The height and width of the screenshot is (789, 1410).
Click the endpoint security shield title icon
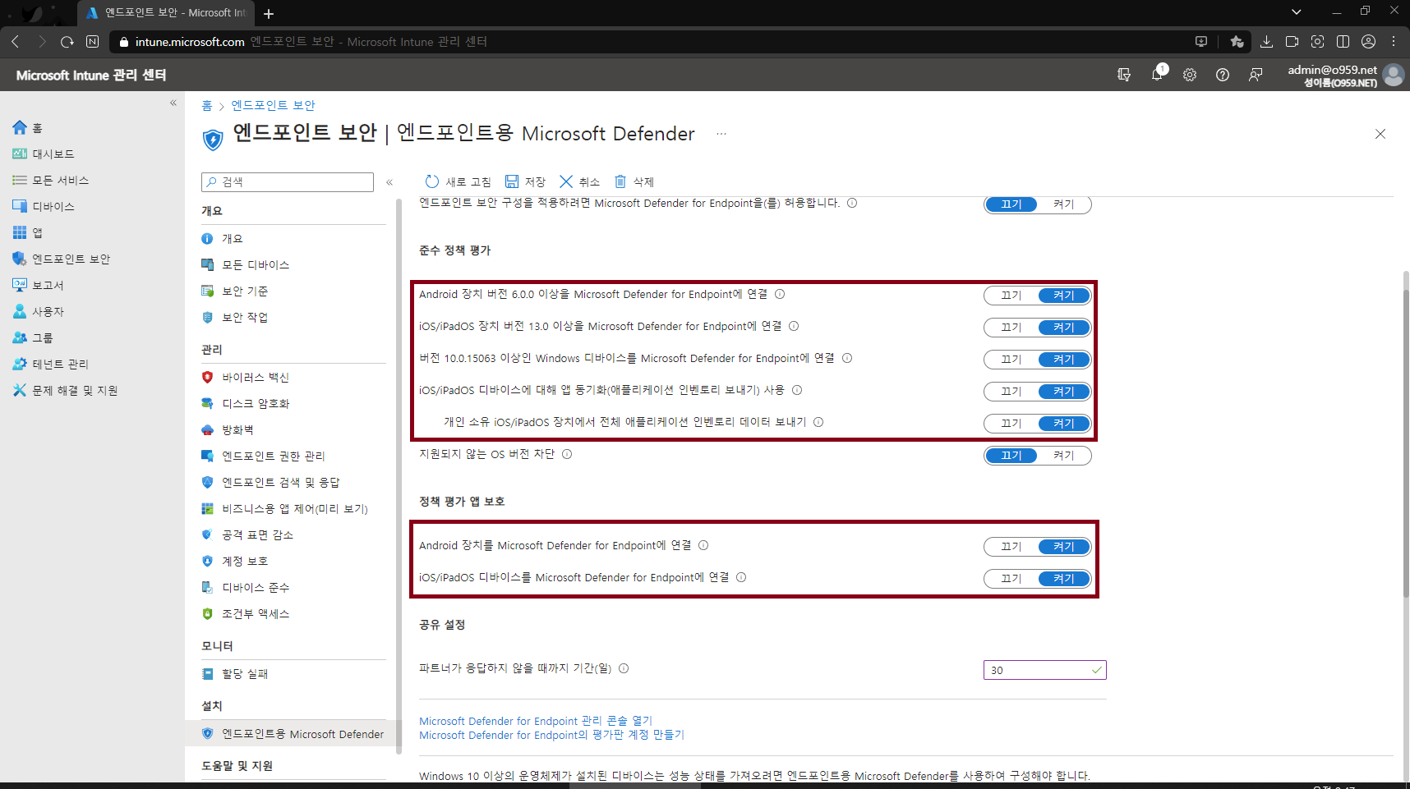coord(213,139)
